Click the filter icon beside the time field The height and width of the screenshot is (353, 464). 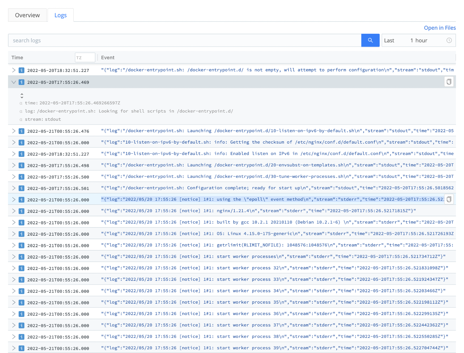point(21,103)
